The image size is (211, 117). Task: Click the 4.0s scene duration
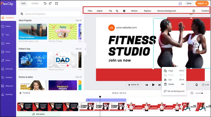click(205, 85)
